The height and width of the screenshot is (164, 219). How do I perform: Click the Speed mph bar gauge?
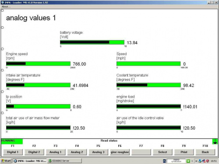[x=148, y=64]
